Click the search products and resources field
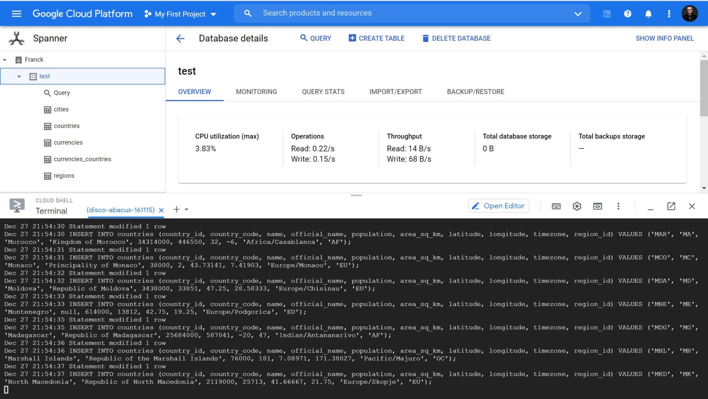The height and width of the screenshot is (399, 708). [412, 13]
